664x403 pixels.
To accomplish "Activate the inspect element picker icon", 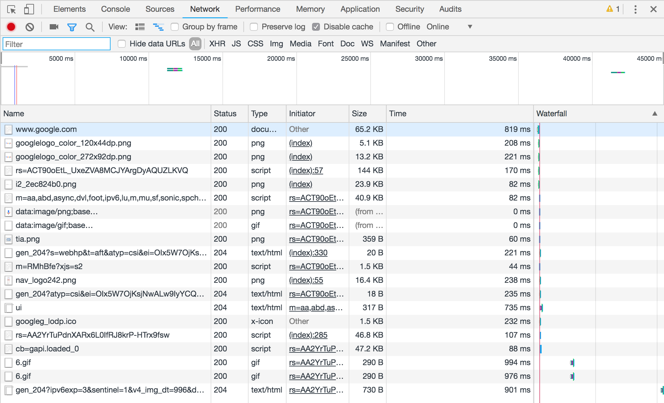I will [x=11, y=9].
